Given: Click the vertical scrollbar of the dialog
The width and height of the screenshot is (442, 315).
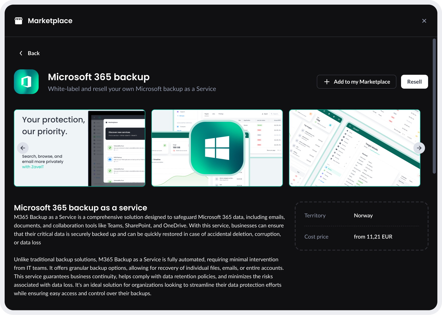Looking at the screenshot, I should tap(434, 106).
